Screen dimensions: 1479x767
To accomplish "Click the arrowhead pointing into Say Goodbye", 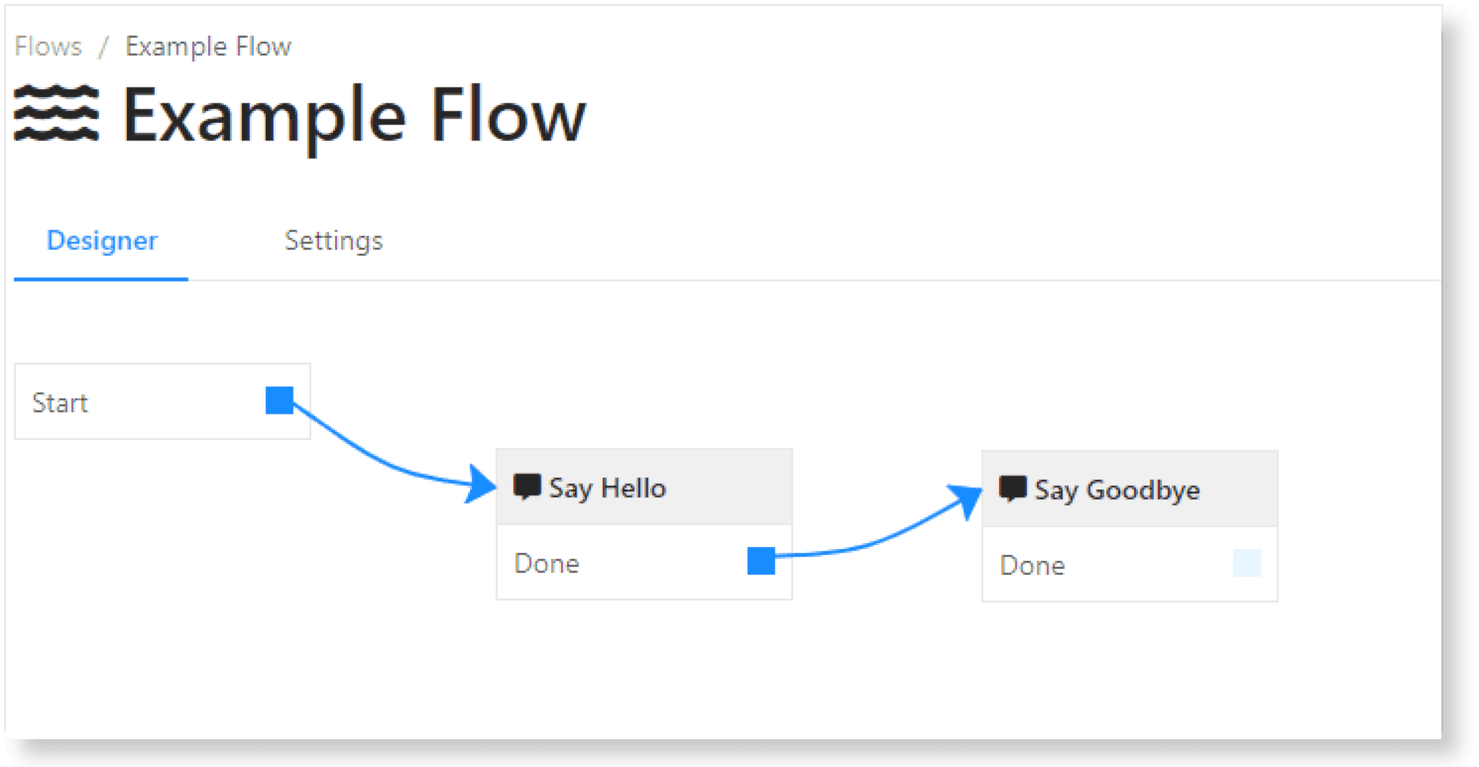I will [965, 501].
